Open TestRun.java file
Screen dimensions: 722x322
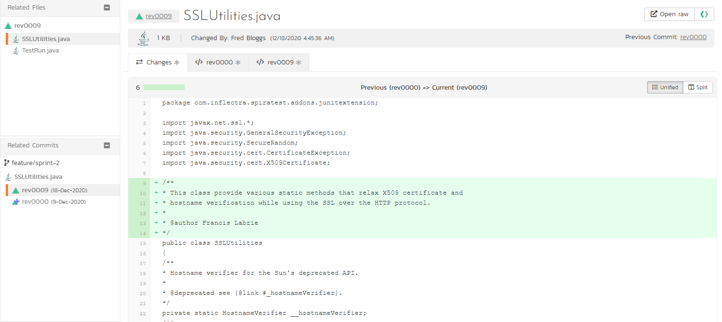point(41,51)
